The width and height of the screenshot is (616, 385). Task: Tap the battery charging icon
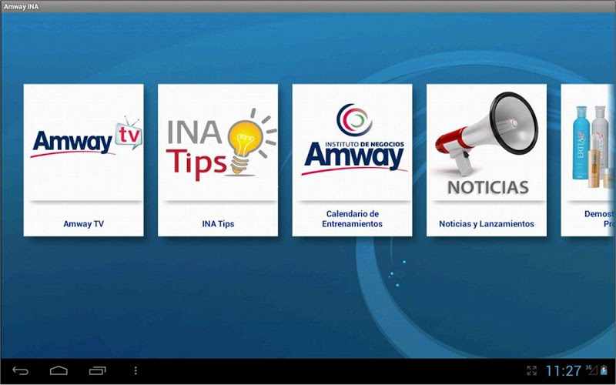604,370
